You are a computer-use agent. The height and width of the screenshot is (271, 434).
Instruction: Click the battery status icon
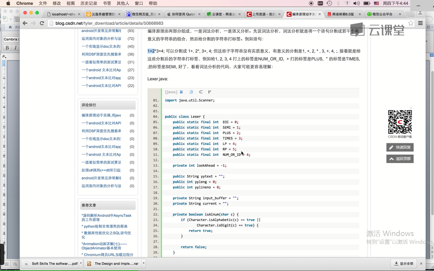[x=366, y=3]
